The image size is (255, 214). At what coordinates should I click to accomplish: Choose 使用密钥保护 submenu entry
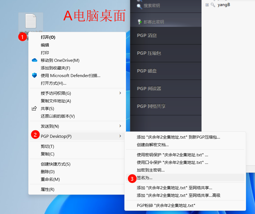click(x=185, y=155)
